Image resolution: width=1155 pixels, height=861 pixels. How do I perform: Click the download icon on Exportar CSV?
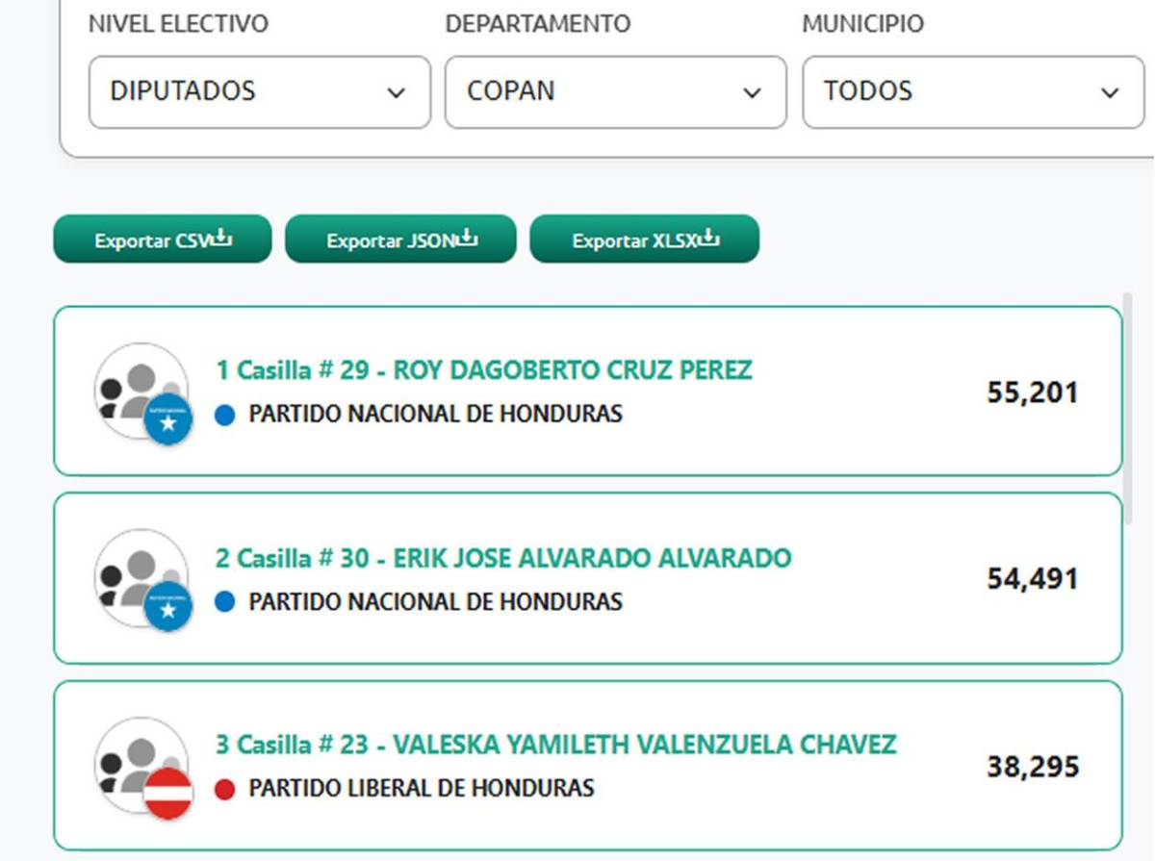pos(220,239)
